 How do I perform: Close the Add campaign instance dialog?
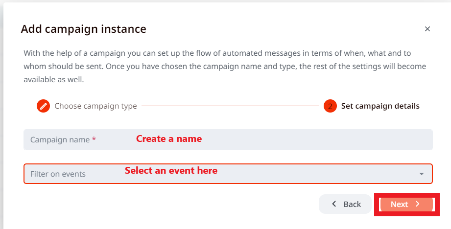click(x=427, y=29)
